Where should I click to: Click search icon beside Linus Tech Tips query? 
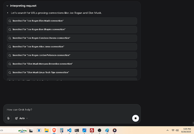pos(10,73)
